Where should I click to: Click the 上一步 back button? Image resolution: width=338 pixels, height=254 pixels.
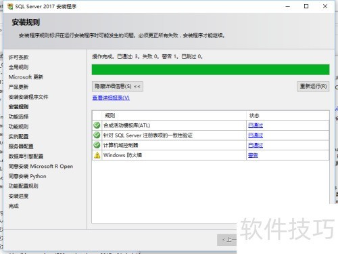pos(227,240)
